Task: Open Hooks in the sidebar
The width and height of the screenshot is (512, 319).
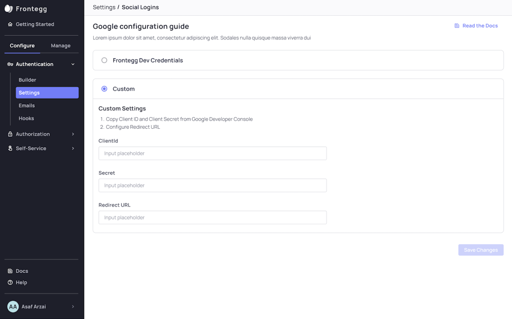Action: pyautogui.click(x=26, y=118)
